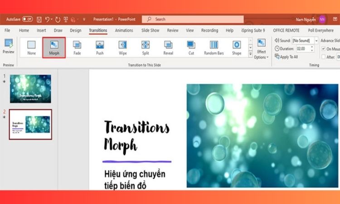Open Ribbon Display Options icon

point(335,19)
